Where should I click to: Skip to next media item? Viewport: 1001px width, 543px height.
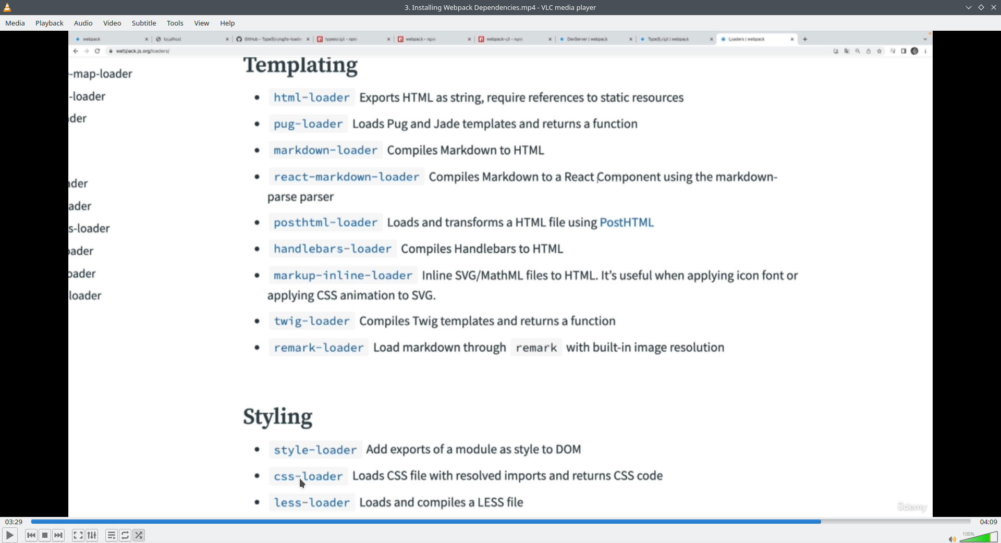pyautogui.click(x=58, y=535)
